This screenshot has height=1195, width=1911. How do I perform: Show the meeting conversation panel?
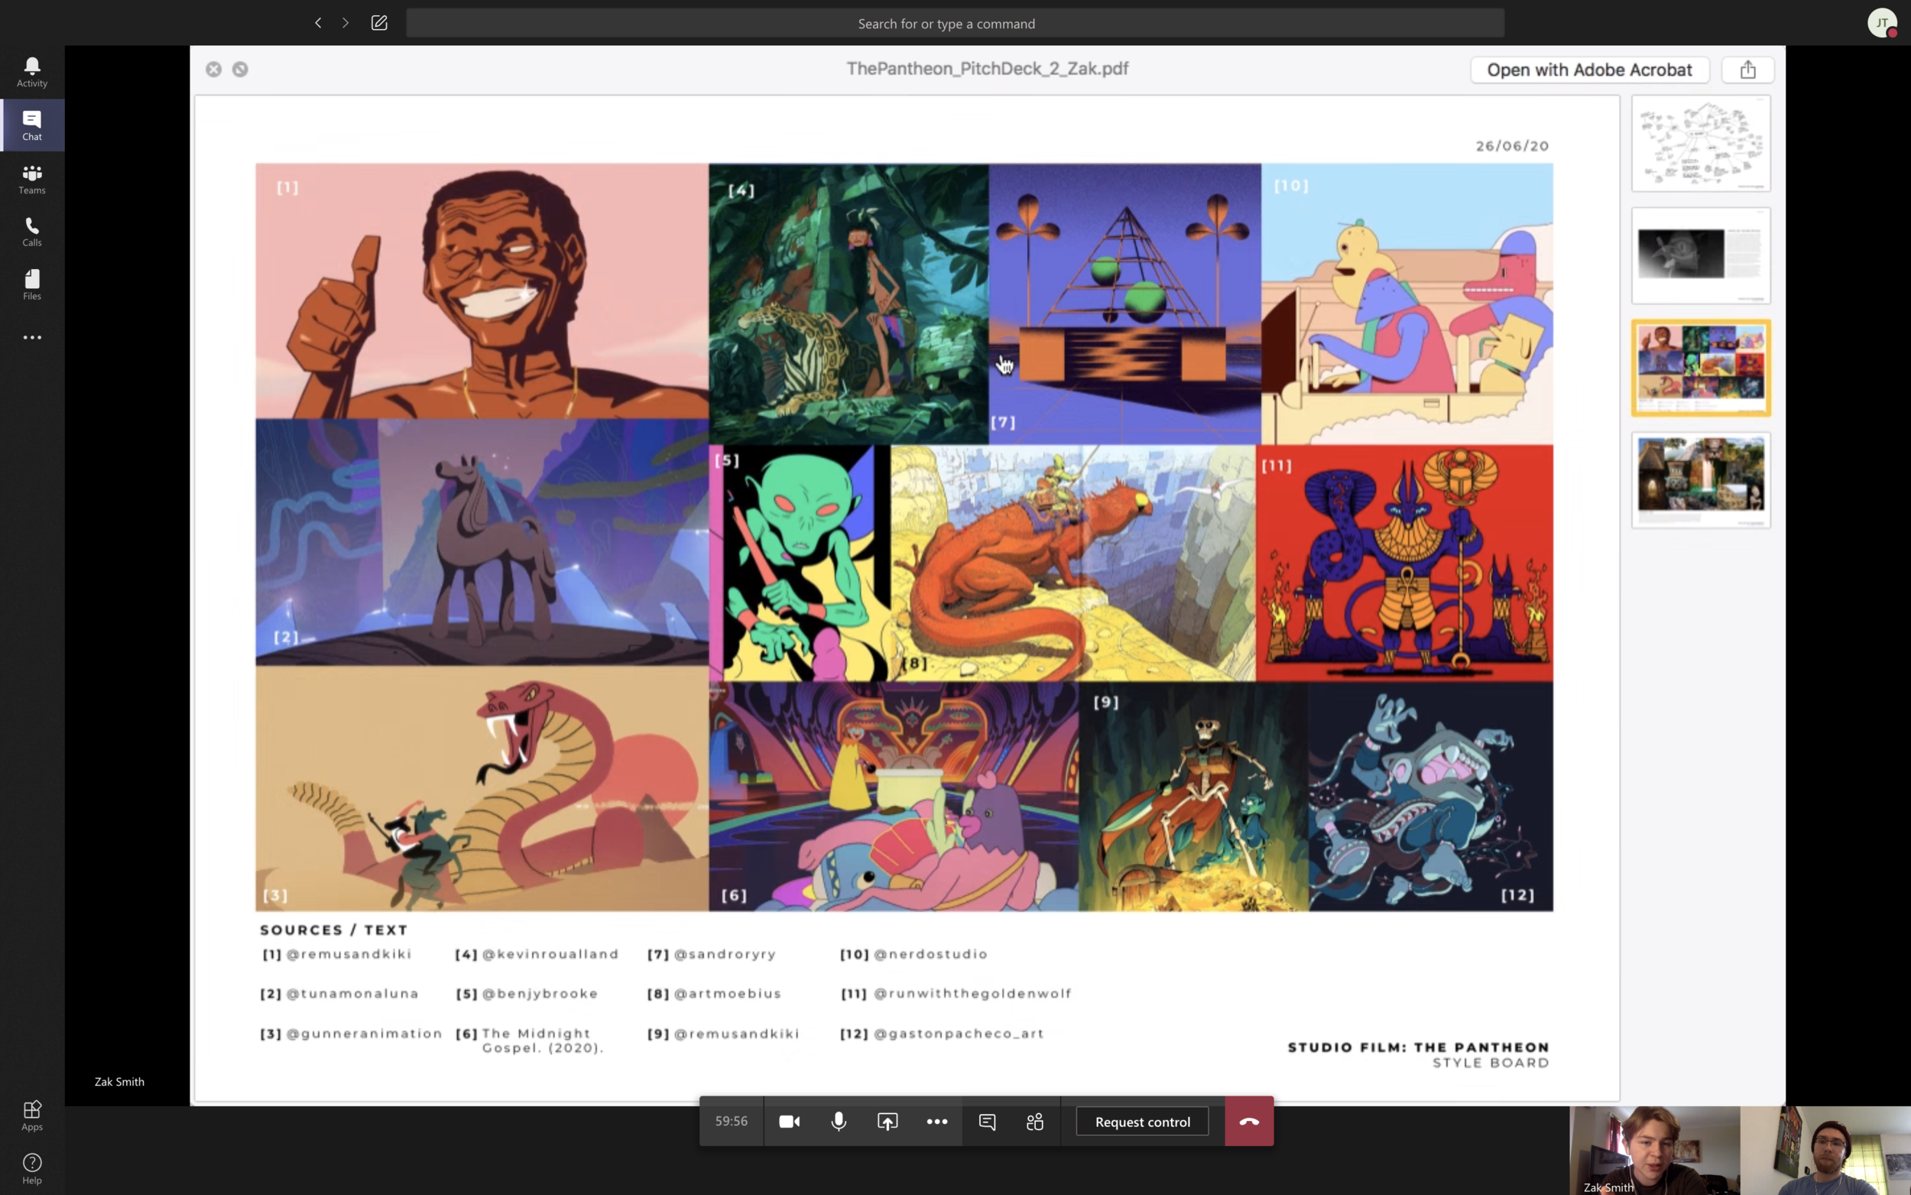click(x=987, y=1121)
